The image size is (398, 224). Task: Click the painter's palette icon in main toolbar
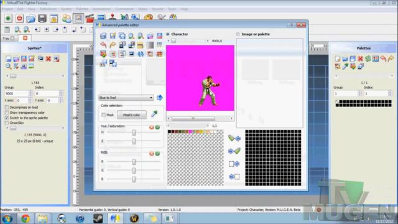148,18
